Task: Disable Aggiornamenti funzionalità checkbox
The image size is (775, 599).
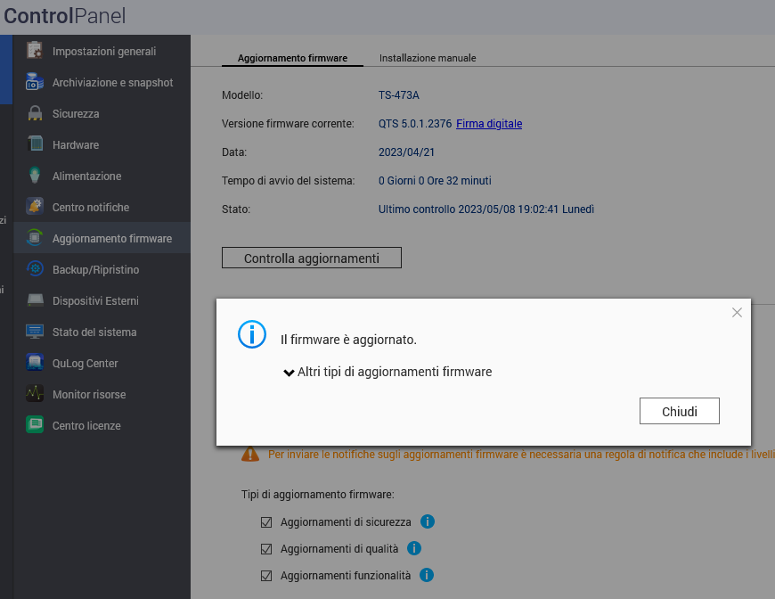Action: 266,576
